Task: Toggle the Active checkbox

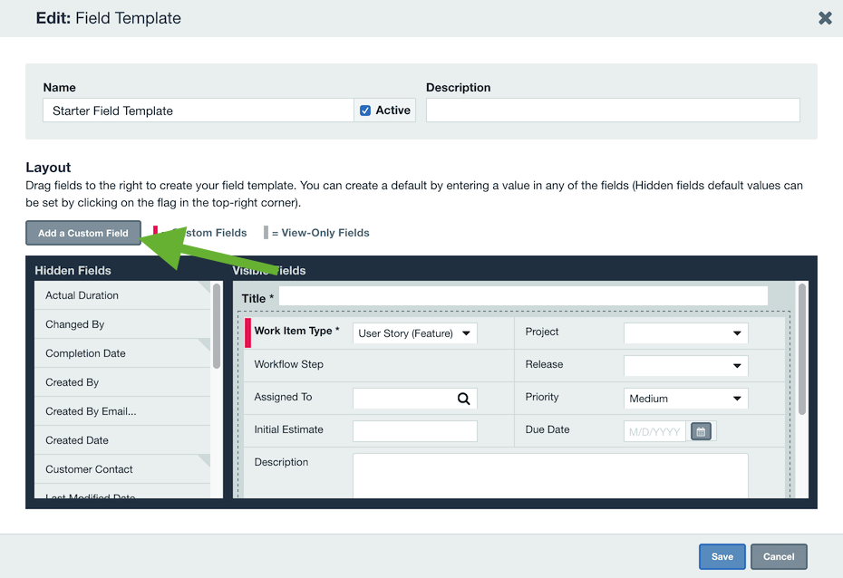Action: (365, 111)
